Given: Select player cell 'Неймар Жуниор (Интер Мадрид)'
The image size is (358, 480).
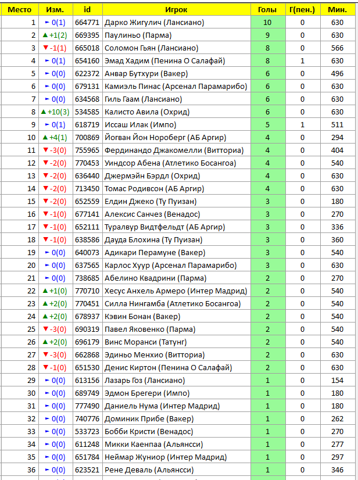Looking at the screenshot, I should pos(177,457).
